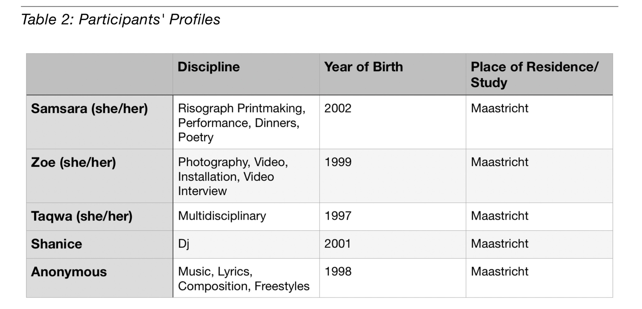Select the Shanice name cell
Image resolution: width=642 pixels, height=309 pixels.
coord(56,244)
